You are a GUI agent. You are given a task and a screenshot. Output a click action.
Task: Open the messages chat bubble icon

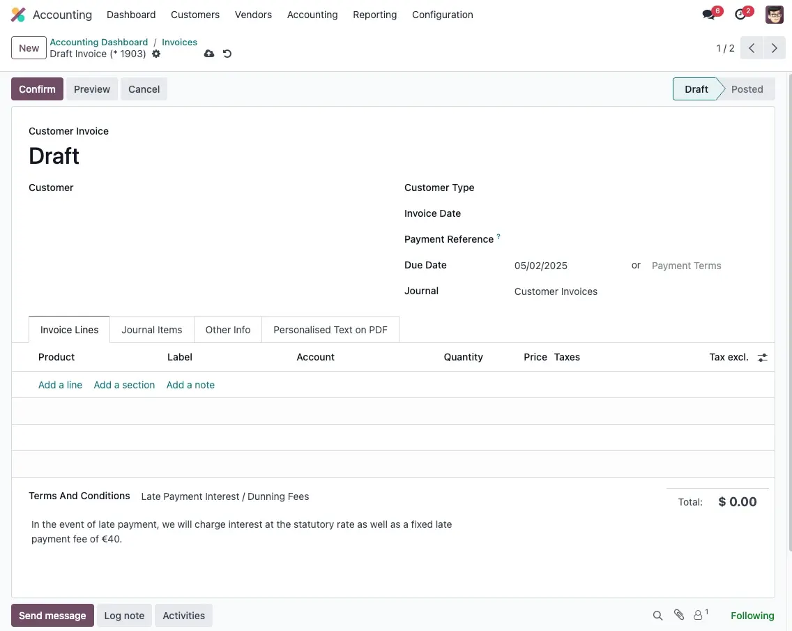point(709,15)
